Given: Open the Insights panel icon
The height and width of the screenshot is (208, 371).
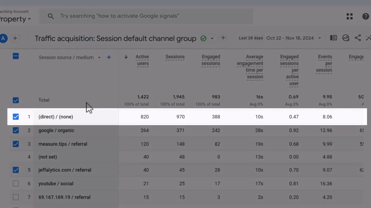Looking at the screenshot, I should click(345, 38).
